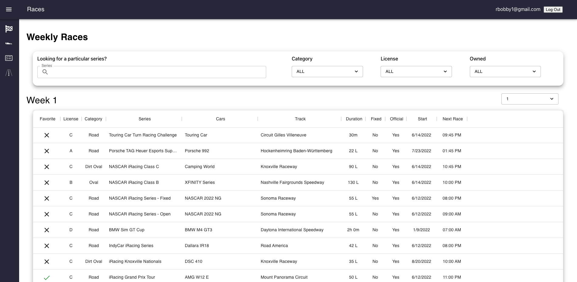Toggle favorite for IndyCar iRacing Series
577x282 pixels.
(47, 246)
